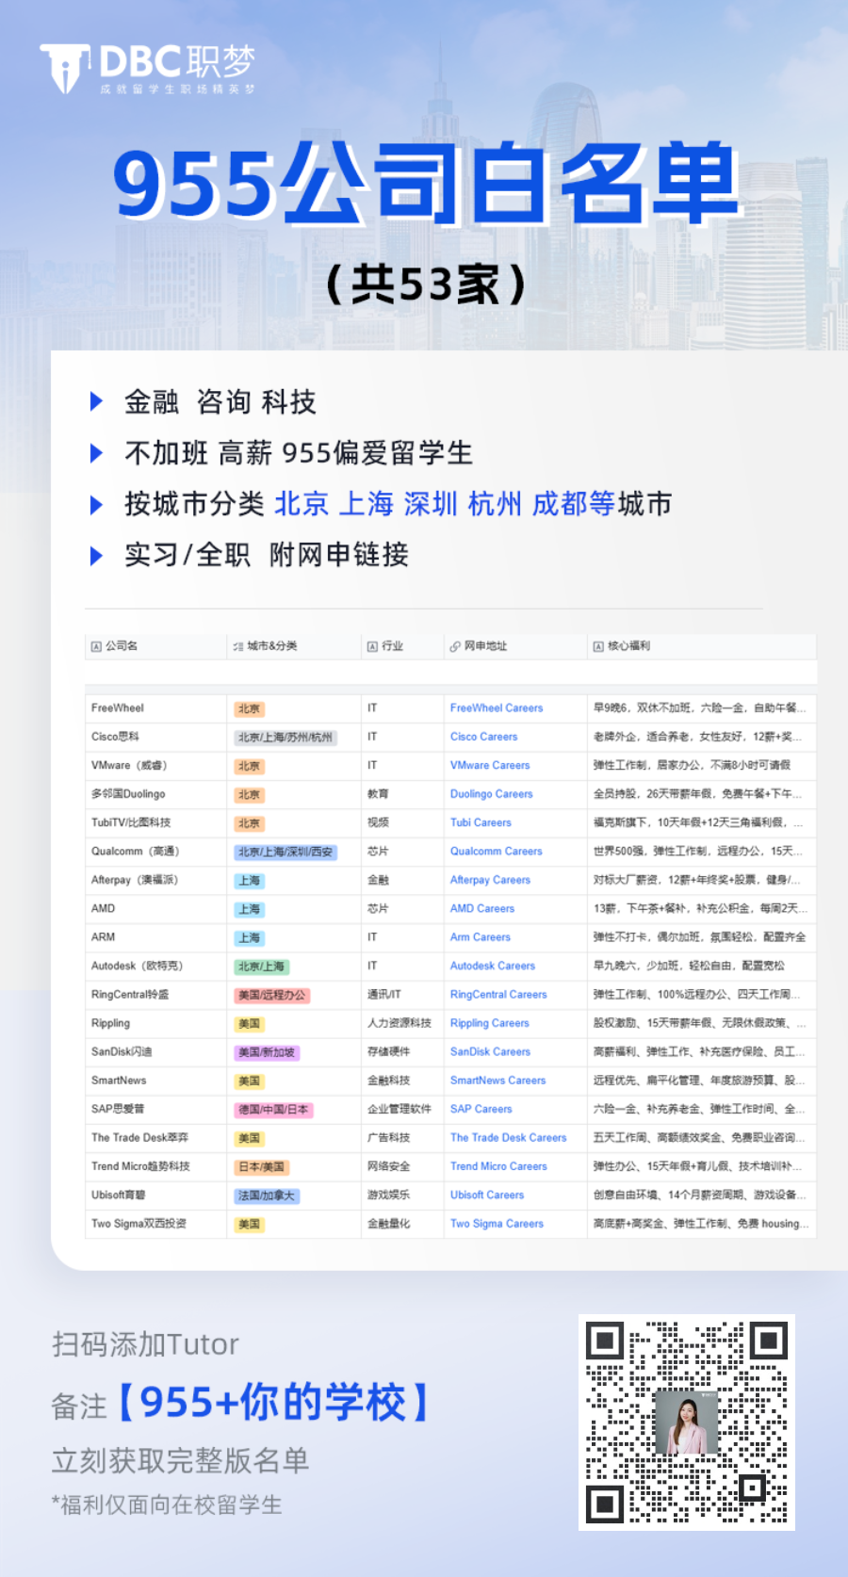Click the text icon beside 核心福利 header
The image size is (848, 1577).
[x=598, y=646]
